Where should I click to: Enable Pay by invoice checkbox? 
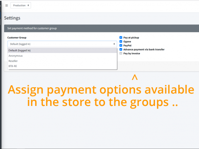pos(121,53)
